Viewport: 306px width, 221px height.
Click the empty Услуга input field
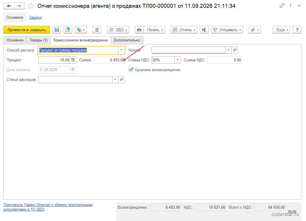pyautogui.click(x=189, y=50)
